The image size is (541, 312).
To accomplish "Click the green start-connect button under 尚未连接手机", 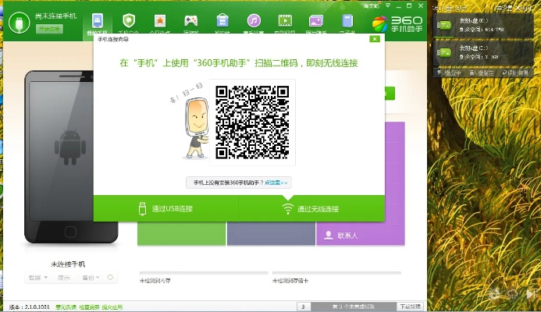I will (x=49, y=29).
